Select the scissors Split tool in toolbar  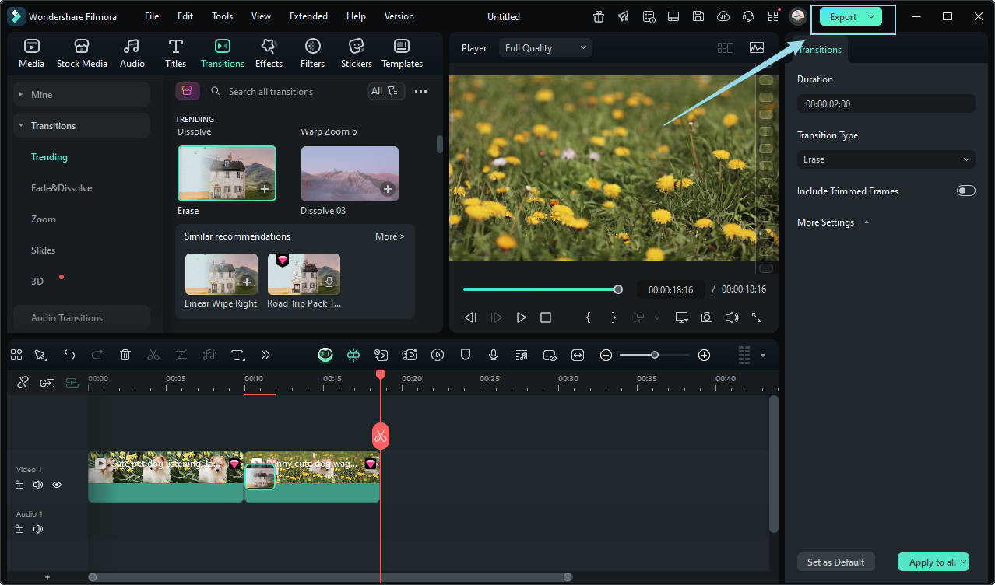point(153,355)
